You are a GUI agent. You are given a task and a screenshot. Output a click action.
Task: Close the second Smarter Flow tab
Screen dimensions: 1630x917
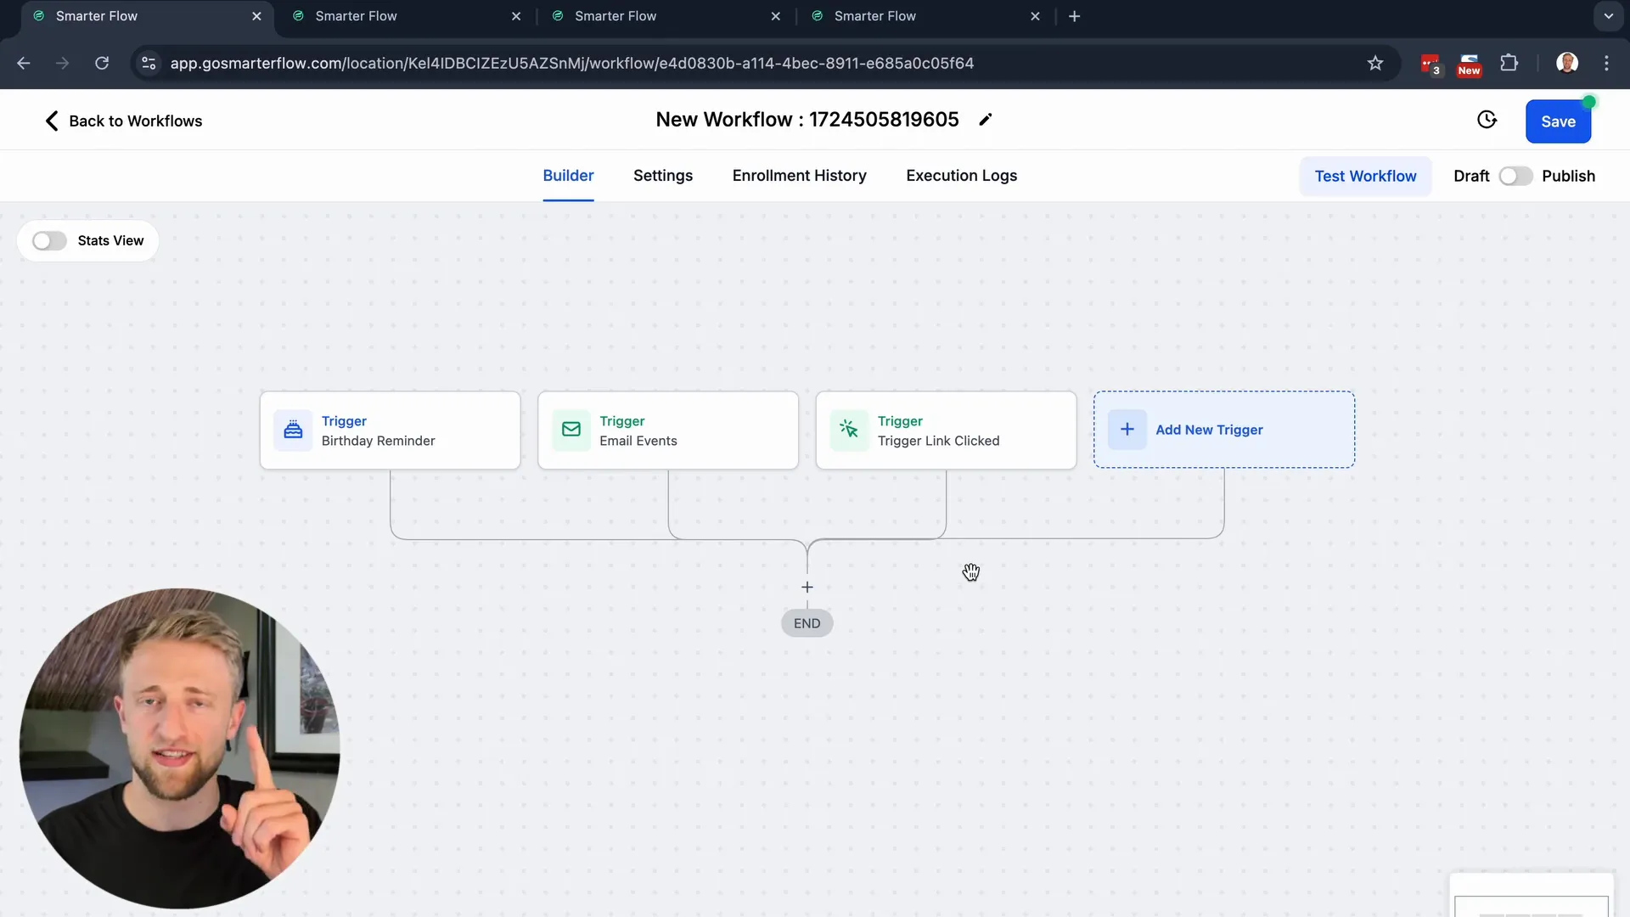[516, 16]
